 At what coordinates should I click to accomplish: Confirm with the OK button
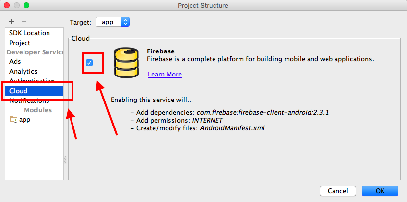tap(380, 191)
